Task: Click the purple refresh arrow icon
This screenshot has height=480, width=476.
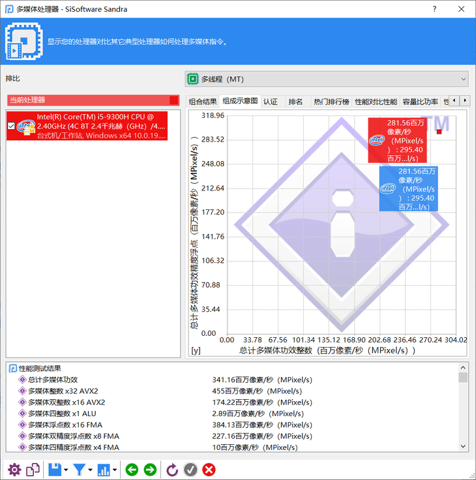Action: pyautogui.click(x=172, y=470)
